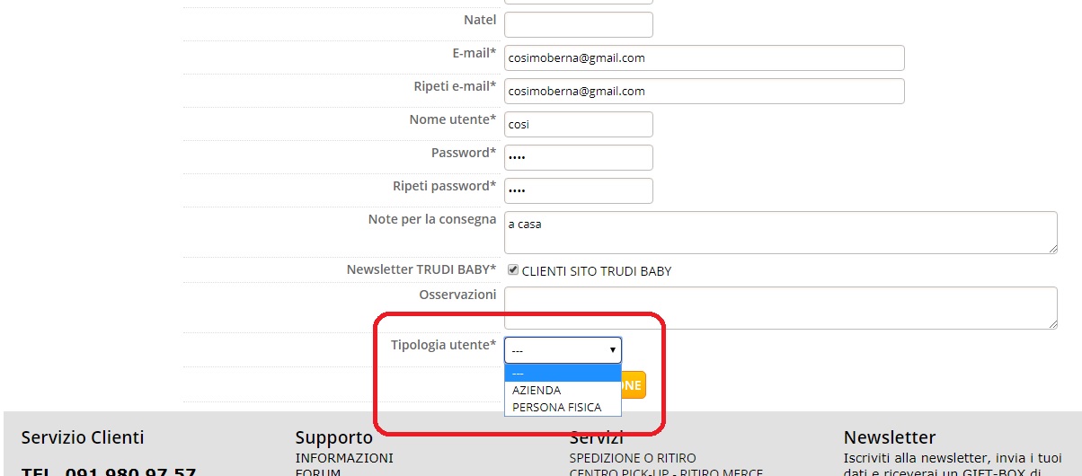Select the PERSONA FISICA option

point(556,407)
